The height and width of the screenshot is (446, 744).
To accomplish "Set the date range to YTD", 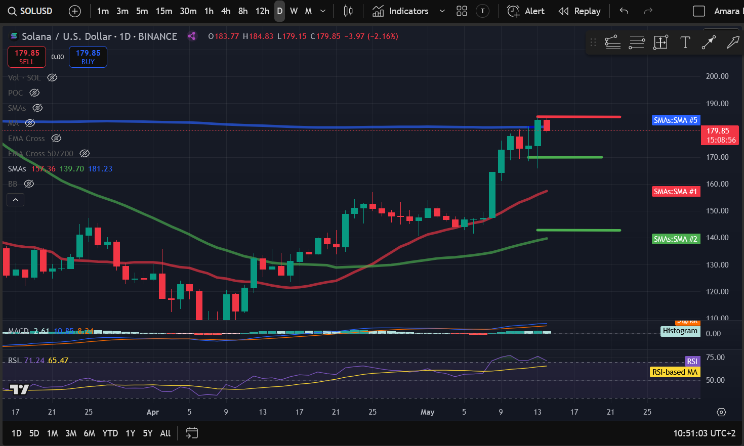I will coord(110,433).
